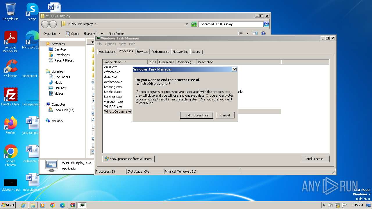
Task: Select the taskhost.exe process row
Action: [113, 92]
